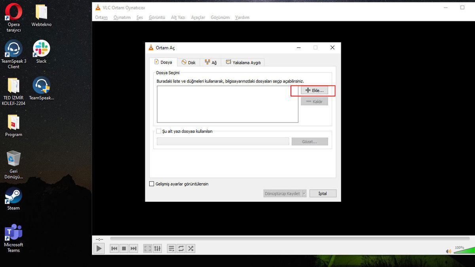
Task: Click inside the subtitle file path field
Action: coord(222,141)
